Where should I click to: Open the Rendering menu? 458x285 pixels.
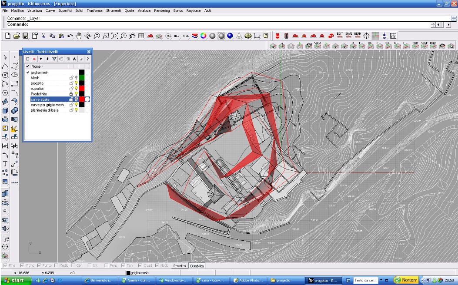coord(162,10)
